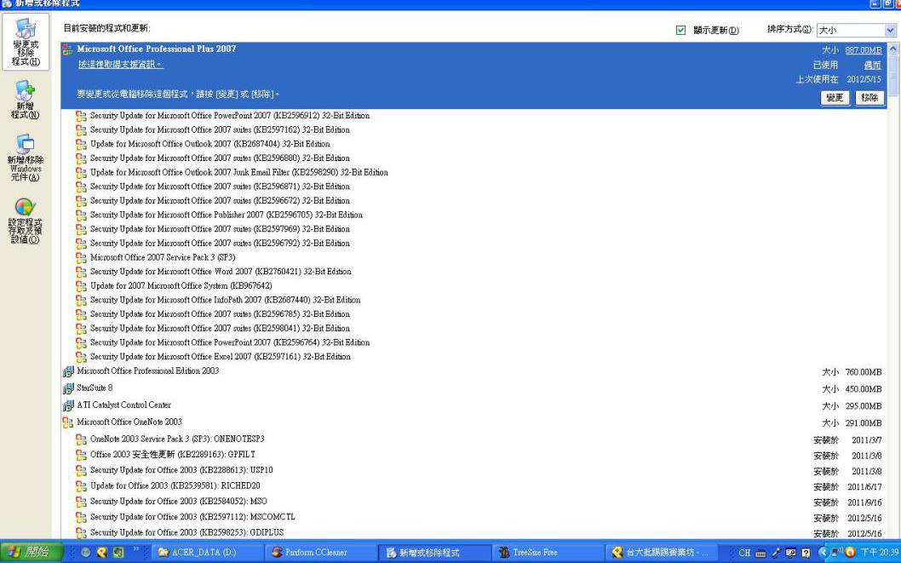Image resolution: width=901 pixels, height=563 pixels.
Task: Toggle the Show Updates (顯示更新) checkbox
Action: point(681,30)
